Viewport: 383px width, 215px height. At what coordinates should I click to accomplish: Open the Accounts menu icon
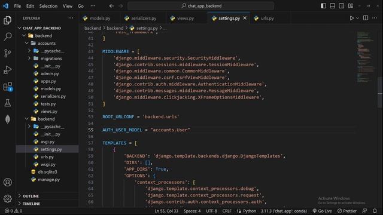(x=8, y=182)
